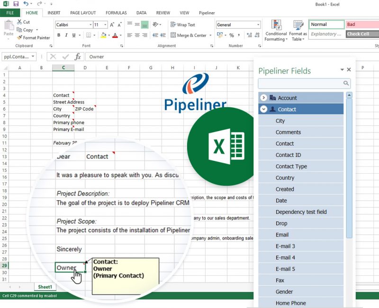Toggle Underline formatting
379x308 pixels.
(x=74, y=35)
